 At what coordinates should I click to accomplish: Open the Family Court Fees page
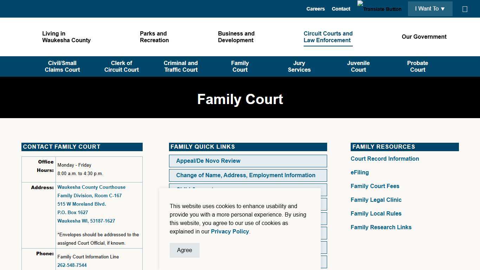coord(375,186)
